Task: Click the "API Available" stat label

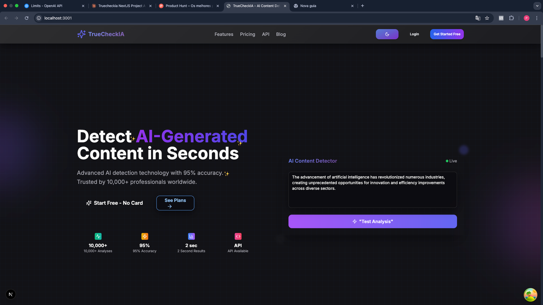Action: click(238, 251)
